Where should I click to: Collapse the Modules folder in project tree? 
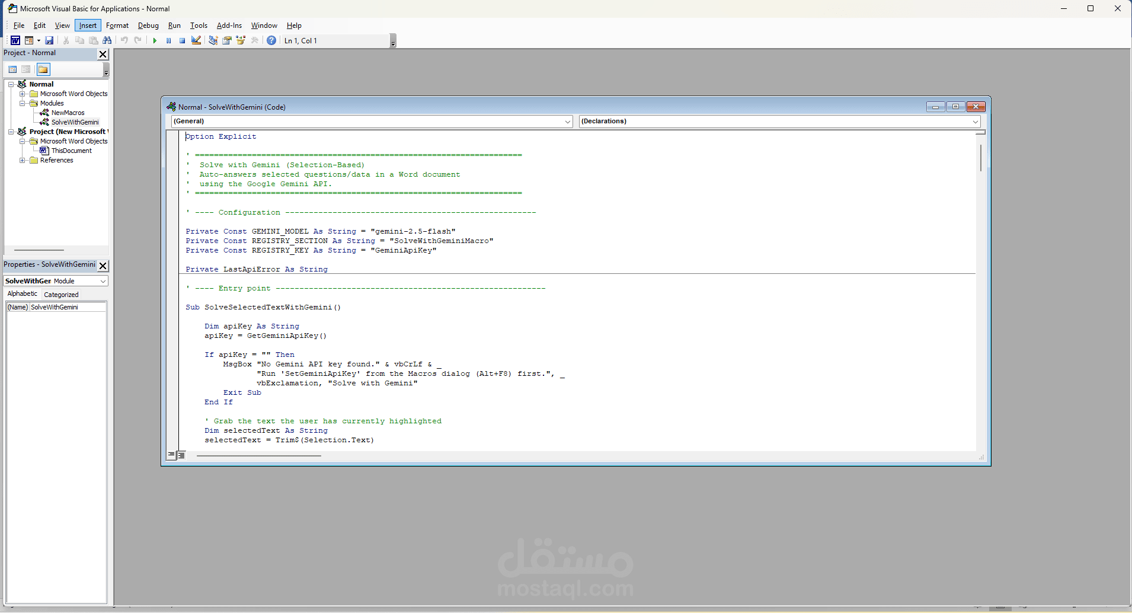[x=23, y=103]
